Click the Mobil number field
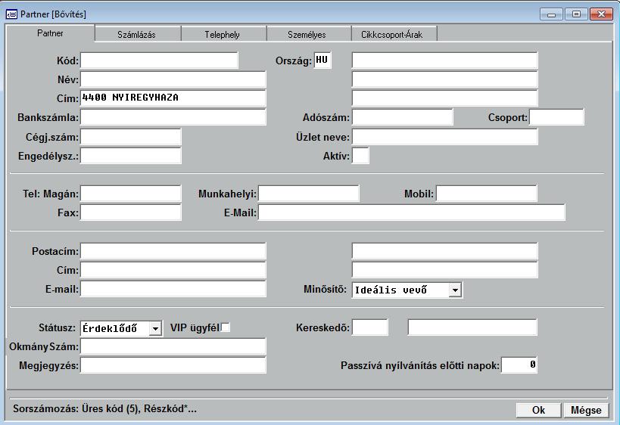Viewport: 620px width, 425px height. 487,194
